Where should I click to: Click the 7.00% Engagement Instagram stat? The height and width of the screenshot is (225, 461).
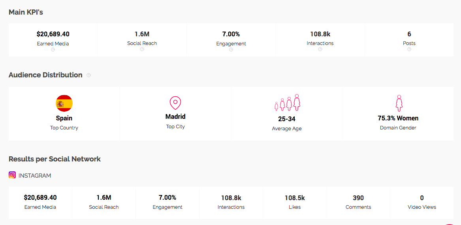coord(167,198)
